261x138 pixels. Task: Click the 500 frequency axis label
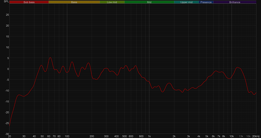coord(124,136)
